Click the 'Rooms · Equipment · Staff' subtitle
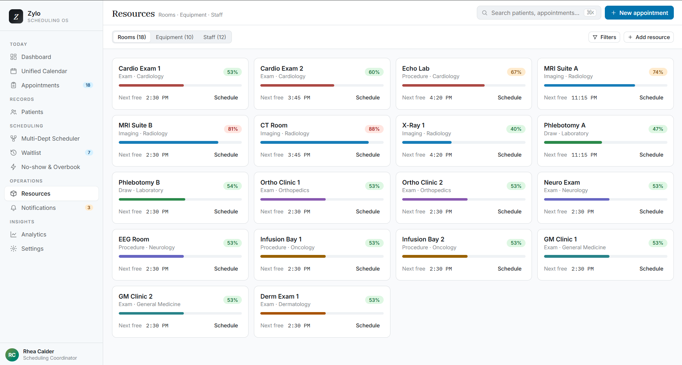Viewport: 682px width, 365px height. click(190, 15)
